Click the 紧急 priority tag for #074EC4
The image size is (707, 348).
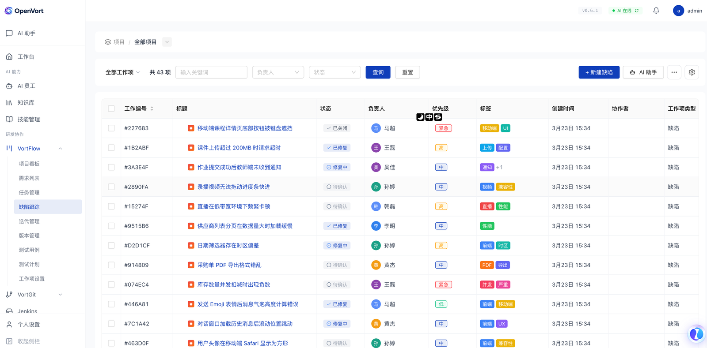pyautogui.click(x=443, y=285)
